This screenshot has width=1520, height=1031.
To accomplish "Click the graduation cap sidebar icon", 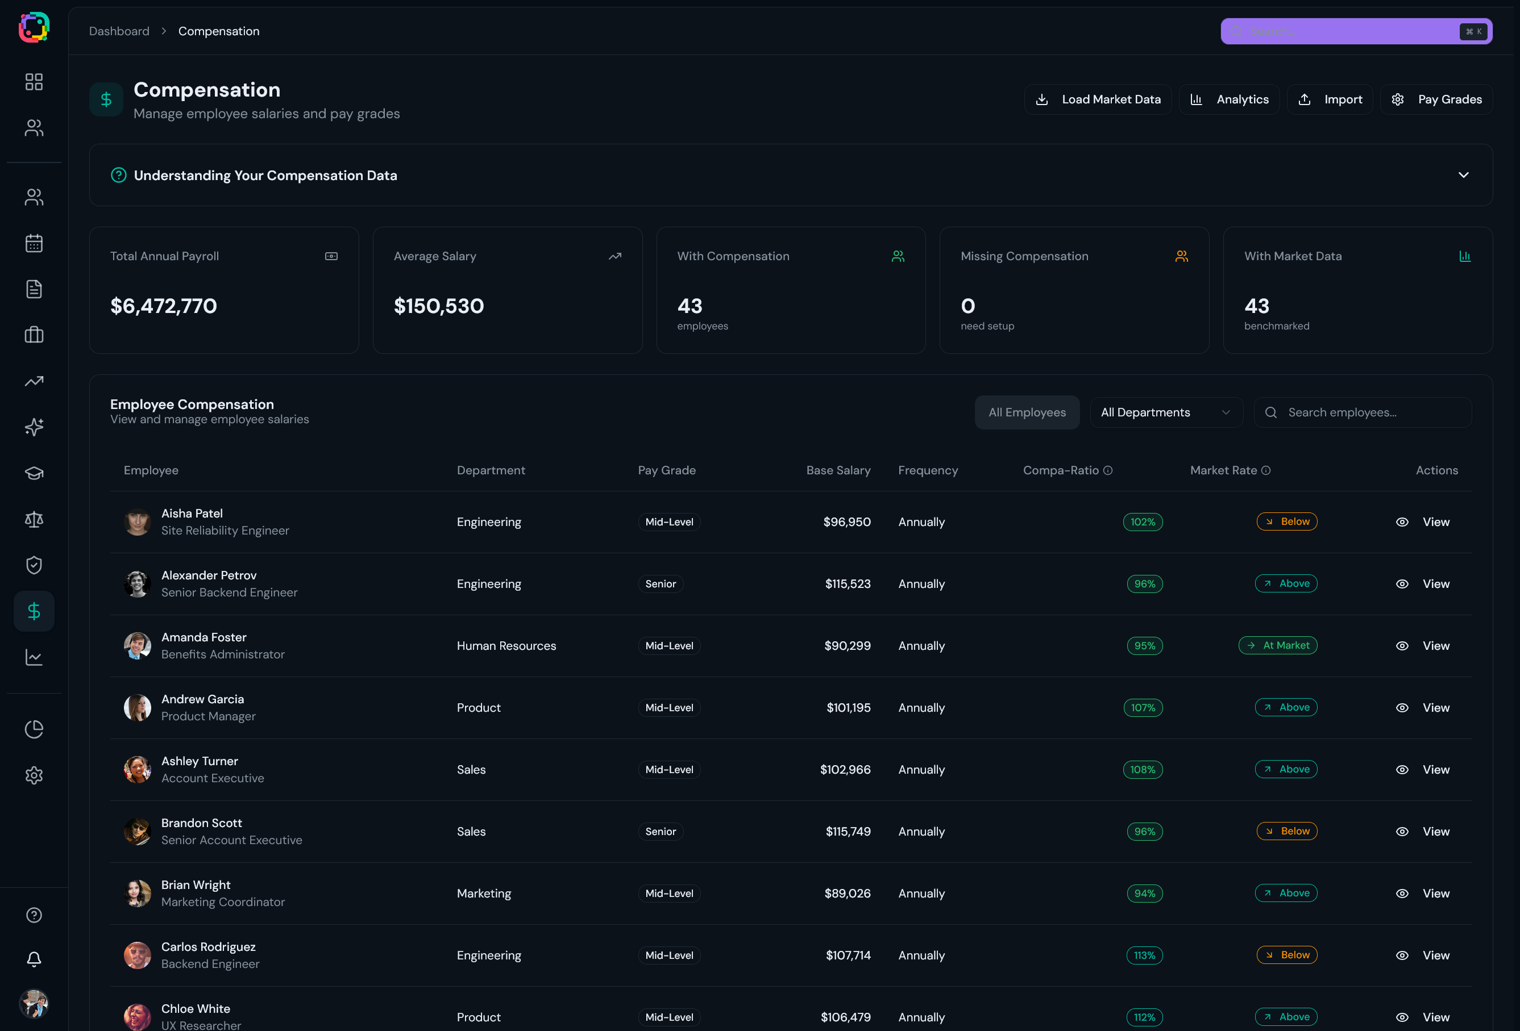I will 34,473.
